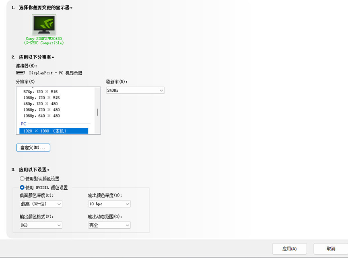This screenshot has width=348, height=258.
Task: Select resolution 1080p, 640 × 480
Action: (x=41, y=115)
